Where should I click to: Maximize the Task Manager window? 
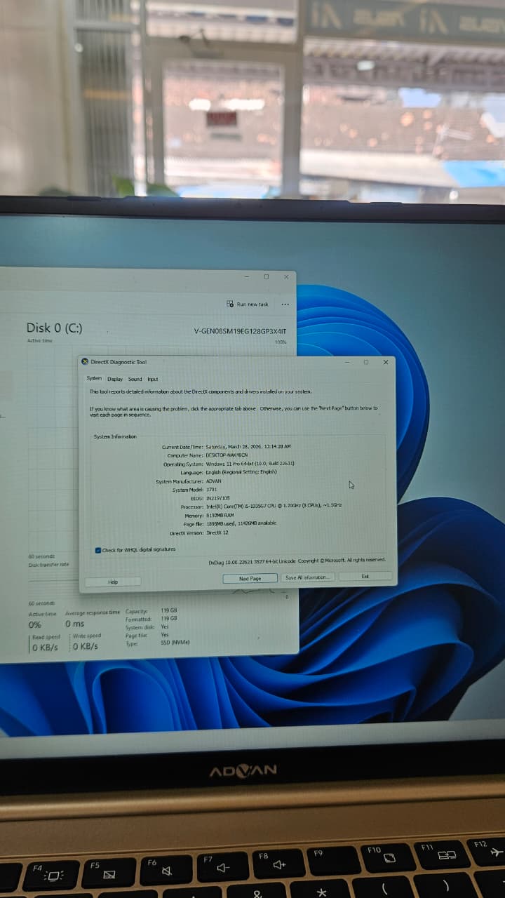(266, 276)
